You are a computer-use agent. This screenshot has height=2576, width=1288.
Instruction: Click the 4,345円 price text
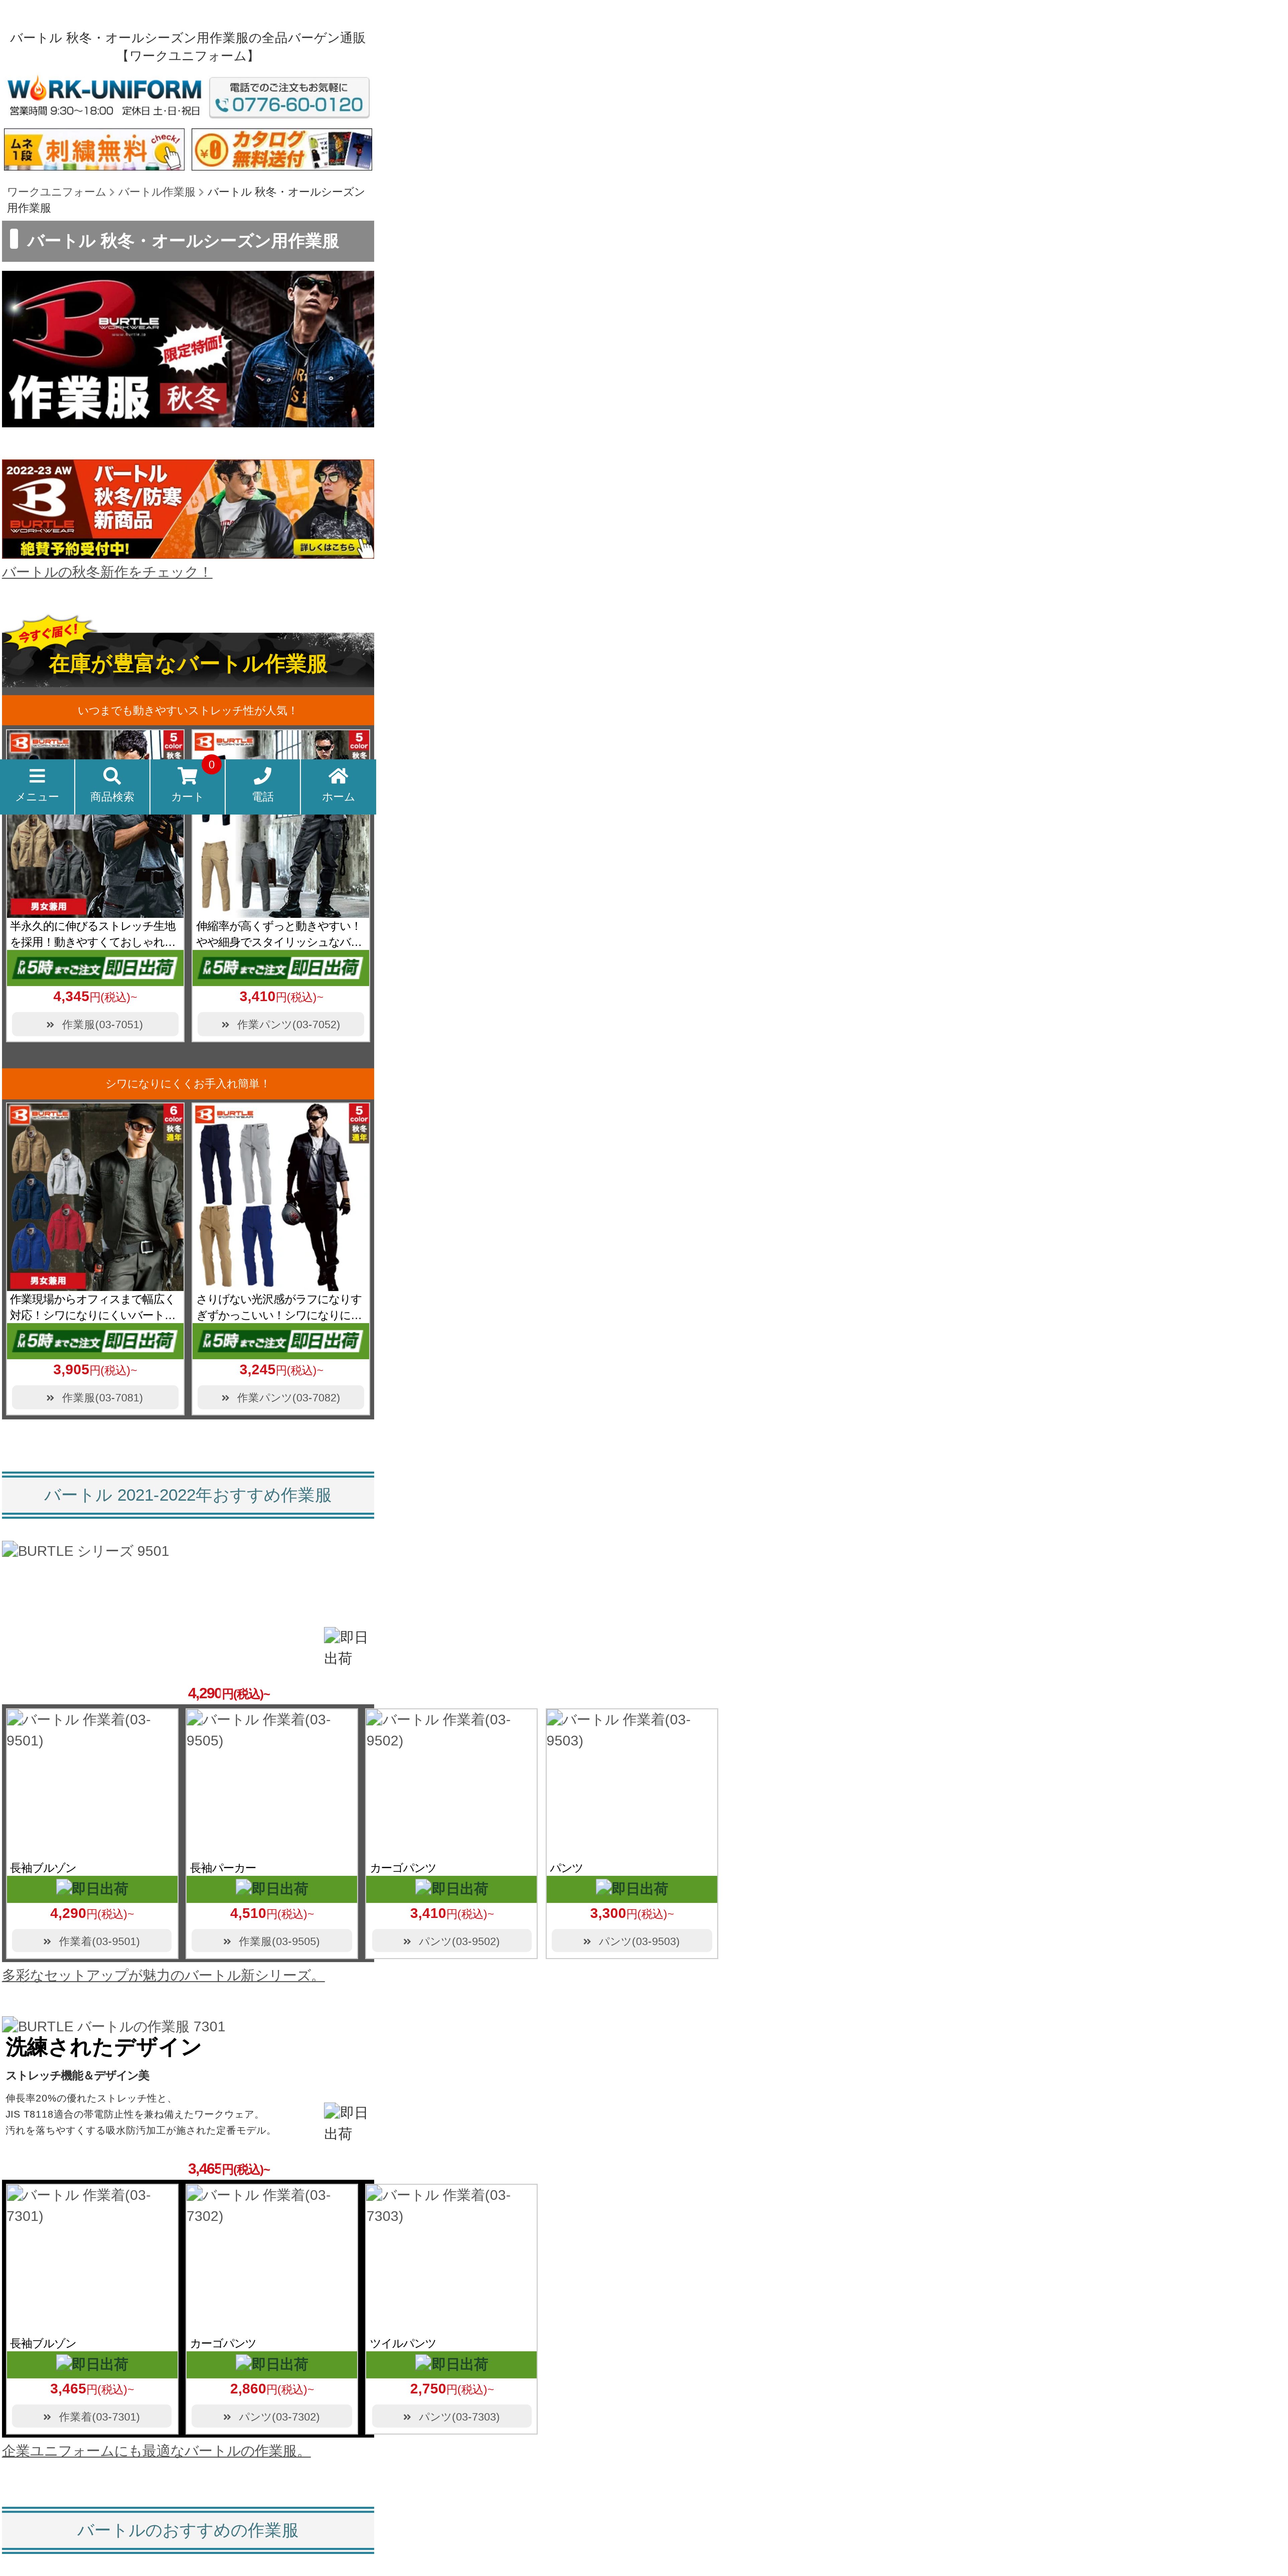95,997
